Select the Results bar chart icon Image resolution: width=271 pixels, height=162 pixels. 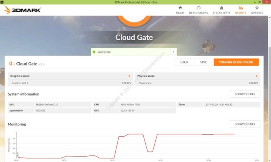(x=240, y=8)
